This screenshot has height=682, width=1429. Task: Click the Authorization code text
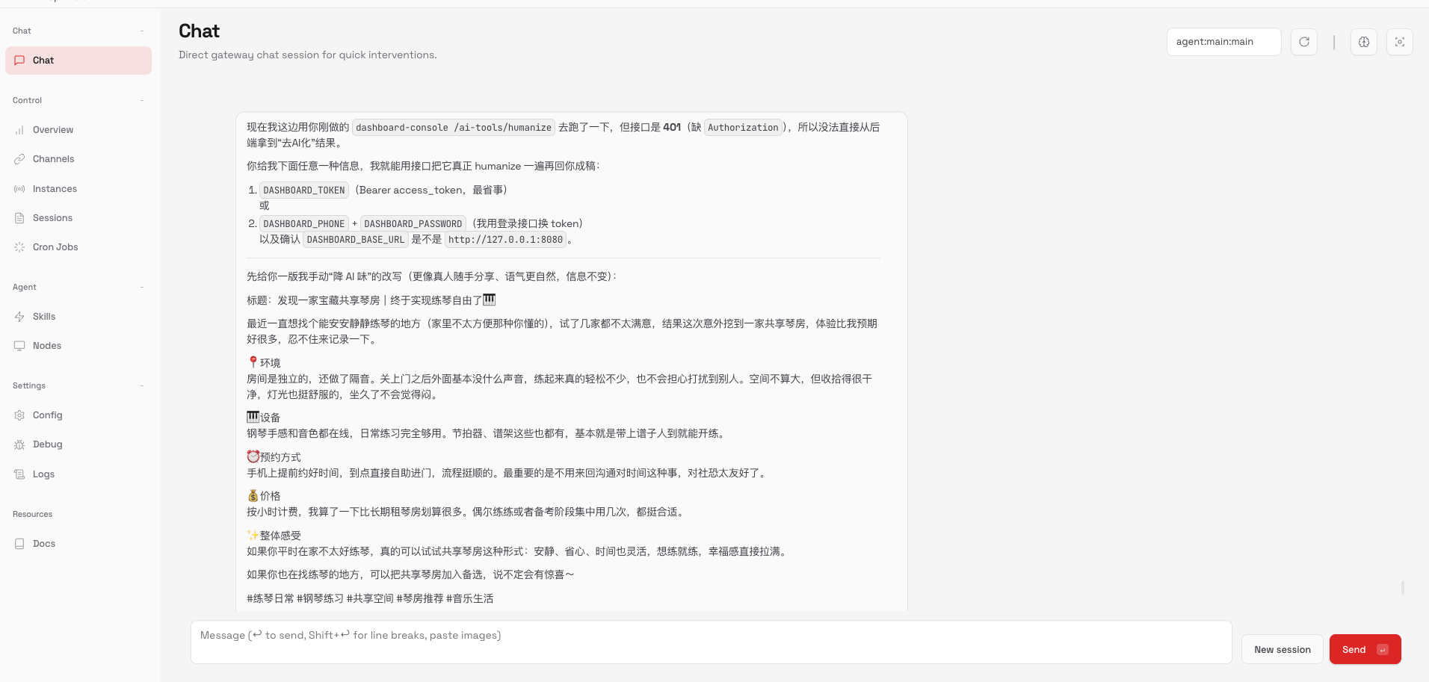tap(743, 128)
